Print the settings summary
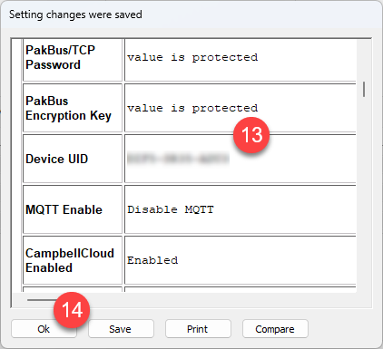383x349 pixels. click(198, 329)
